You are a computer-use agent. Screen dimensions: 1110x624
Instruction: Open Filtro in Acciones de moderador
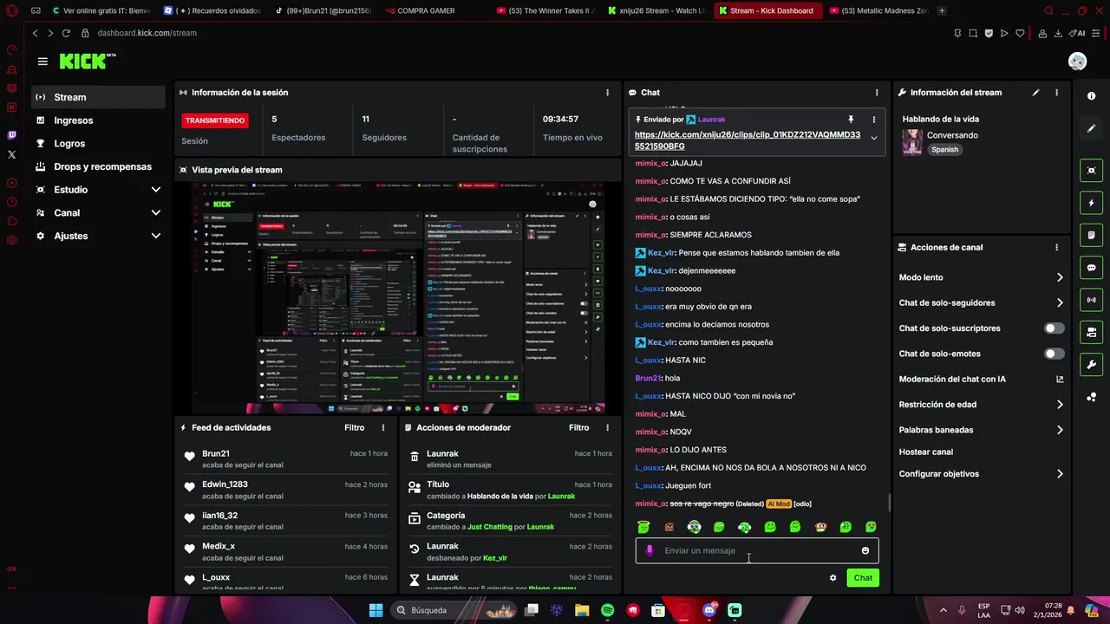tap(578, 428)
